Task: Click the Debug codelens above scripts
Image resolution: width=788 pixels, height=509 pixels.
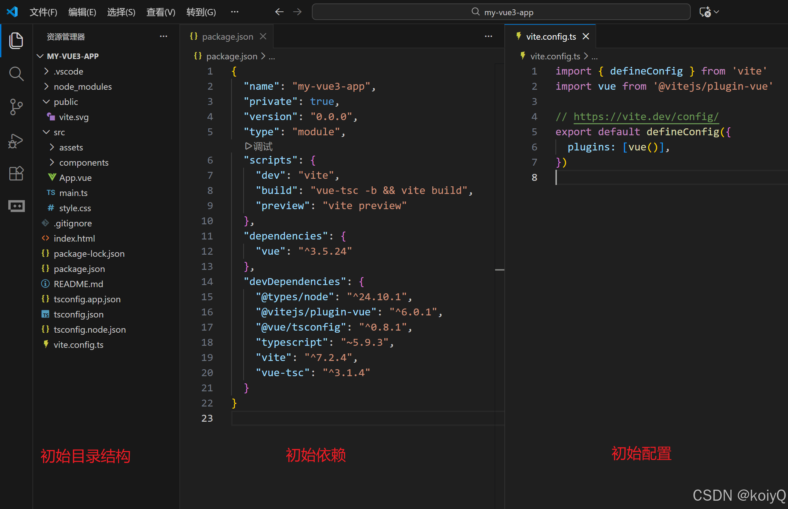Action: point(259,146)
